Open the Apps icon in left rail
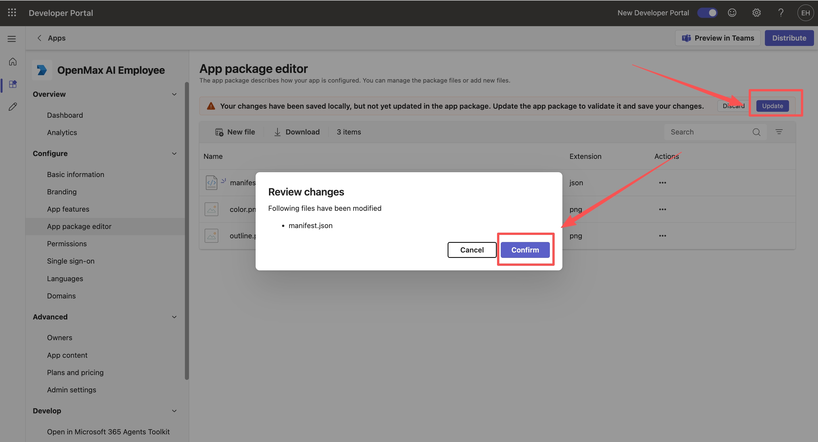 [x=13, y=84]
